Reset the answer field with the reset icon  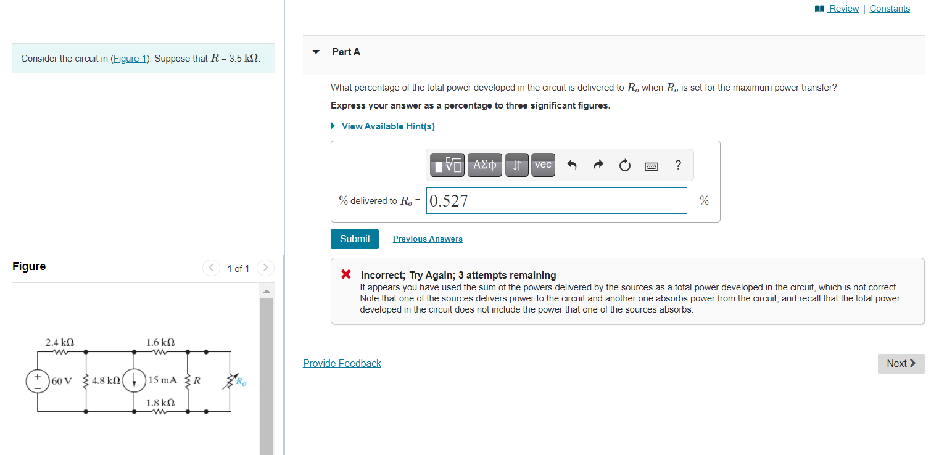click(x=624, y=165)
